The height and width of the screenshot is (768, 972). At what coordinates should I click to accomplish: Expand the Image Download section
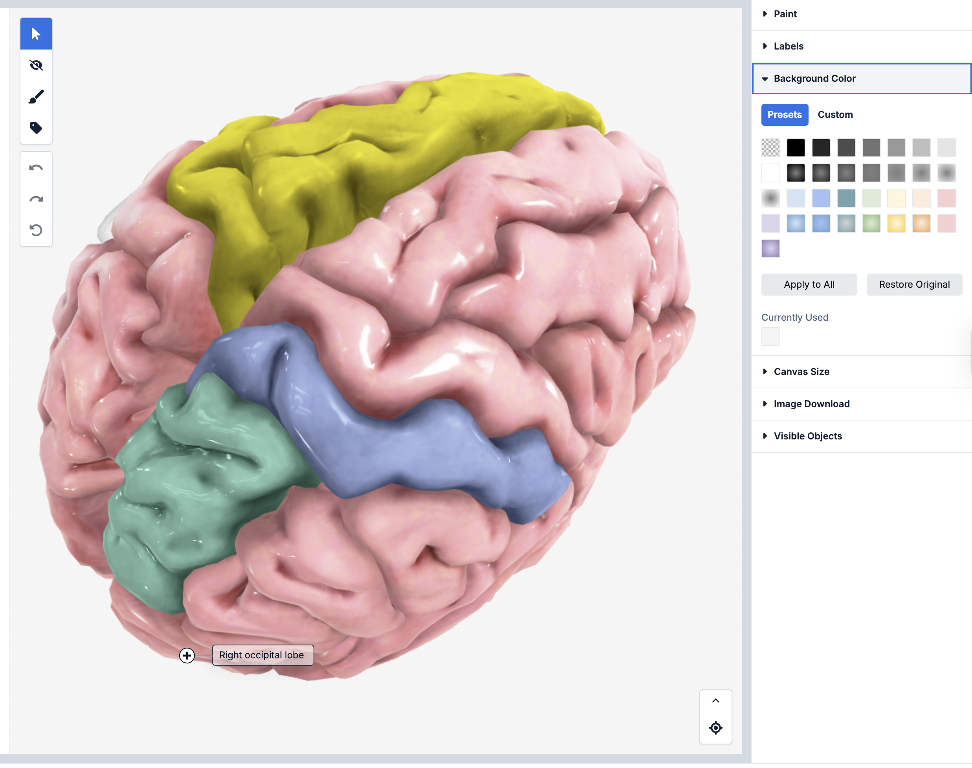click(862, 404)
